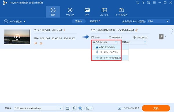Switch to the 変換 tab
The width and height of the screenshot is (174, 112).
(x=53, y=12)
